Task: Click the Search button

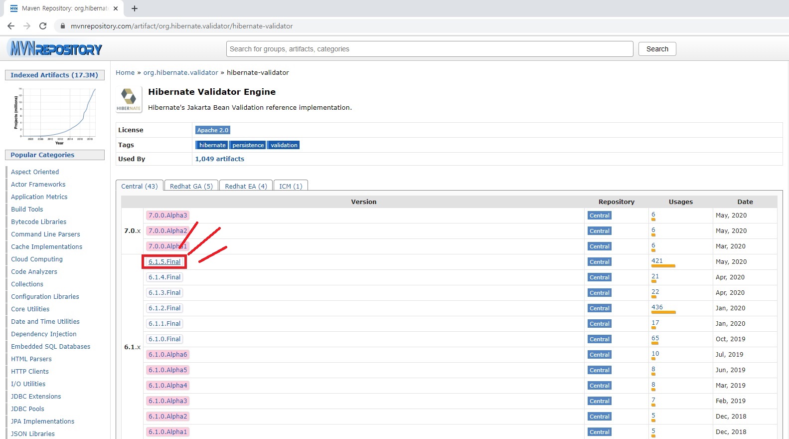Action: pyautogui.click(x=657, y=49)
